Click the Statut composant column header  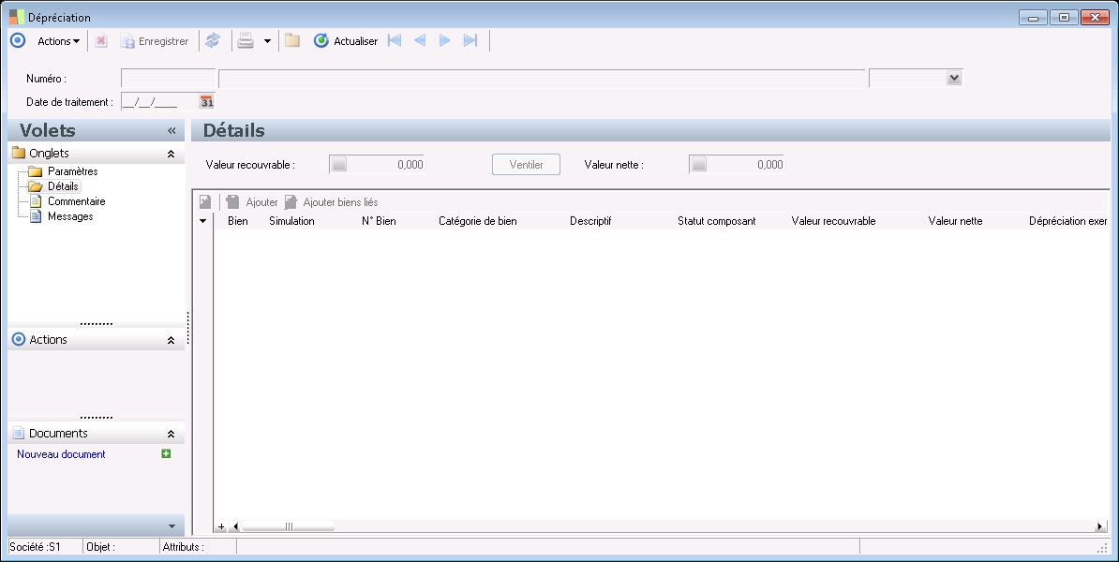pos(717,221)
